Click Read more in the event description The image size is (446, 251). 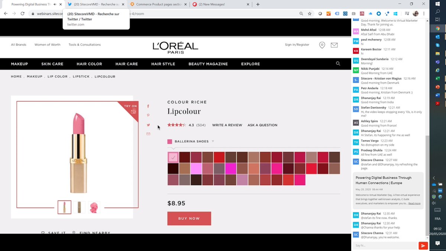pos(414,203)
